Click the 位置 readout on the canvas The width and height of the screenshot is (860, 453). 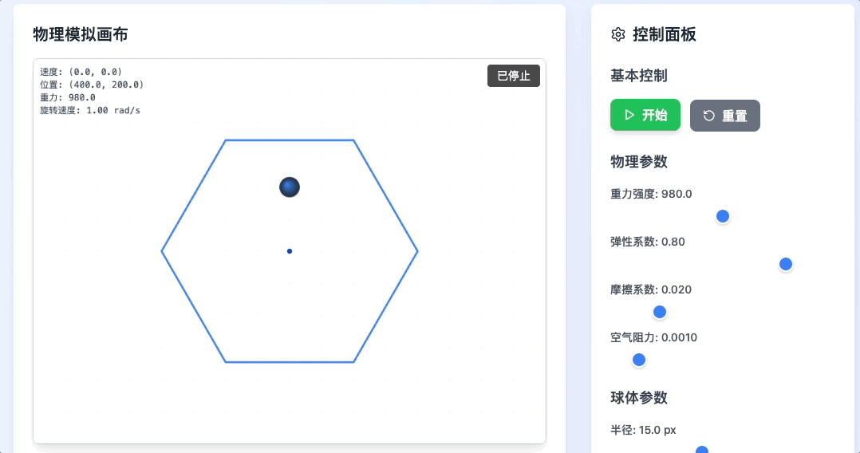[92, 85]
